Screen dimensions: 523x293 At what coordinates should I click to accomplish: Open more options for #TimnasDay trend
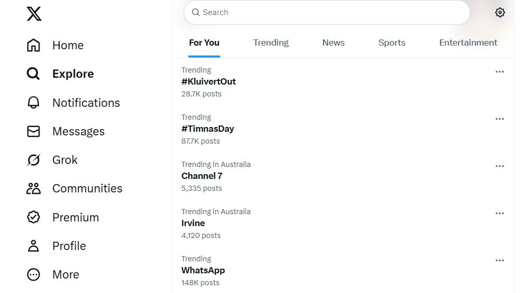coord(500,119)
